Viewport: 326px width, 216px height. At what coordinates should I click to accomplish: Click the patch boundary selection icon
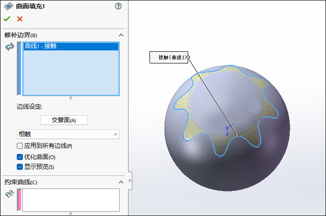(x=9, y=47)
